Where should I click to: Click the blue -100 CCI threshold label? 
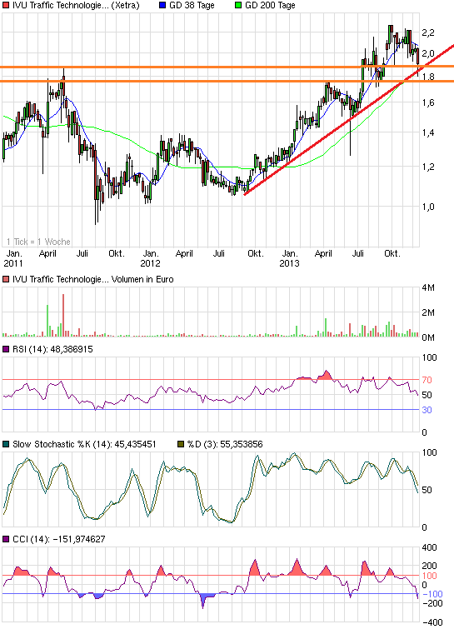pyautogui.click(x=432, y=594)
